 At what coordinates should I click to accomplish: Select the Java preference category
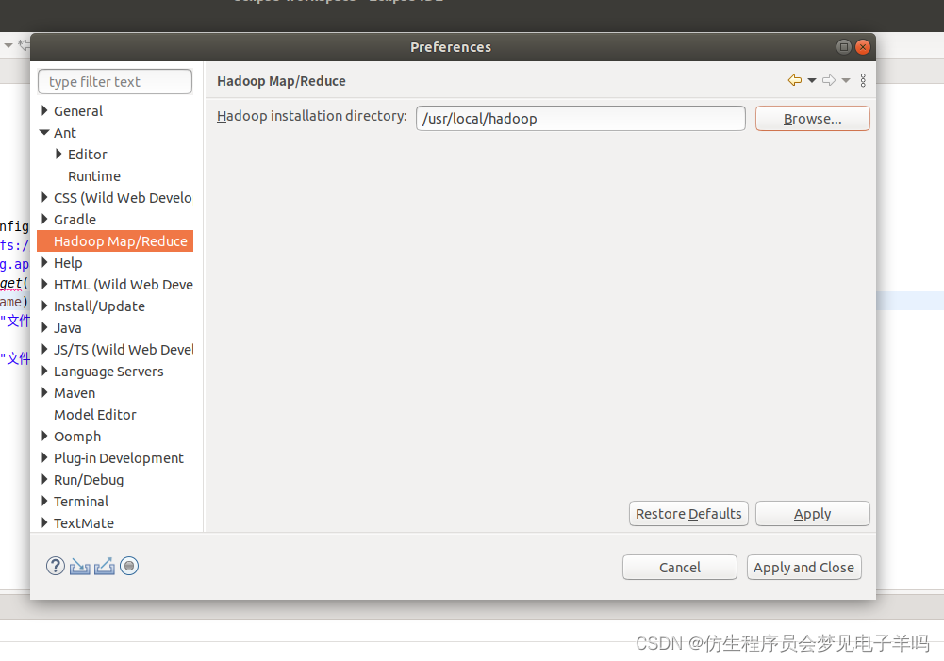[x=68, y=328]
